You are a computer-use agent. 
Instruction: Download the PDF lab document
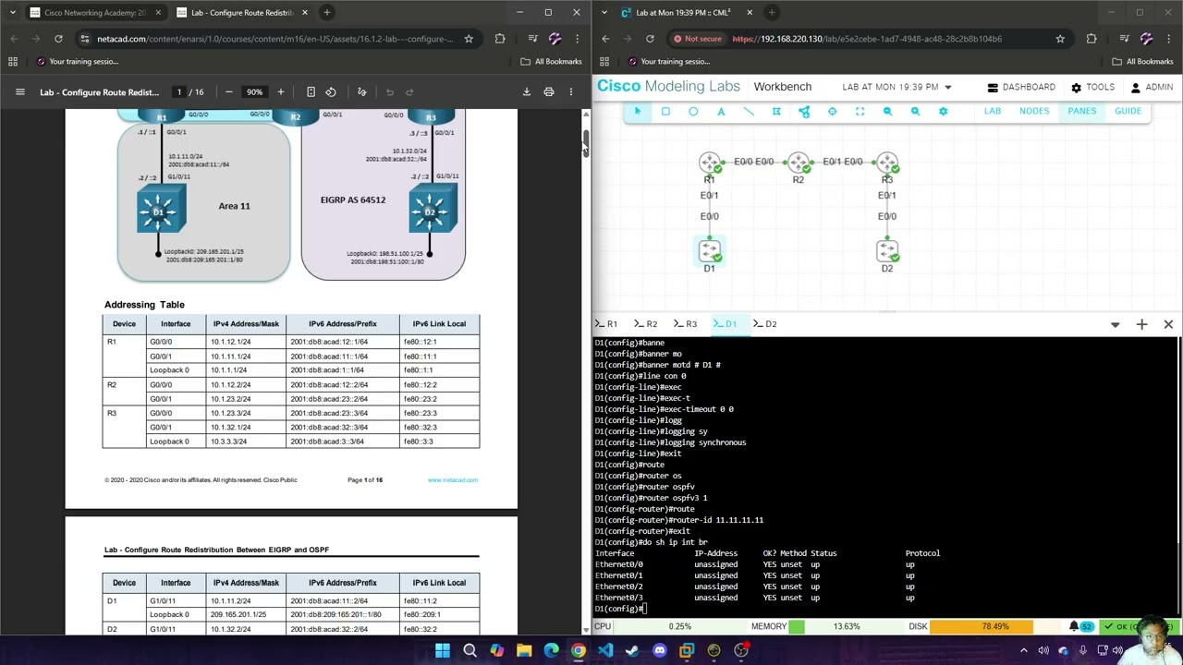pos(527,91)
